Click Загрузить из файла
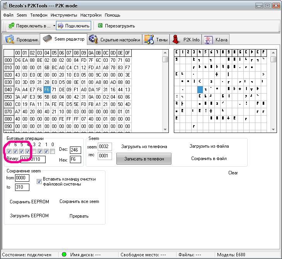 pyautogui.click(x=209, y=146)
